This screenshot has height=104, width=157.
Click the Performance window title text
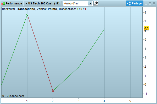click(x=14, y=3)
